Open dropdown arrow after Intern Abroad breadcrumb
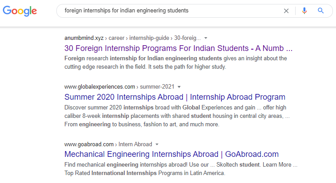 tap(157, 144)
